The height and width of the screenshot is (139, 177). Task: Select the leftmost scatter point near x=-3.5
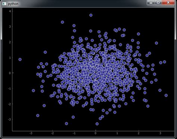coord(20,59)
